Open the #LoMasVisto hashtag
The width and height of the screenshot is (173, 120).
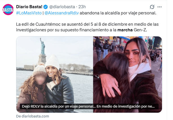[29, 13]
